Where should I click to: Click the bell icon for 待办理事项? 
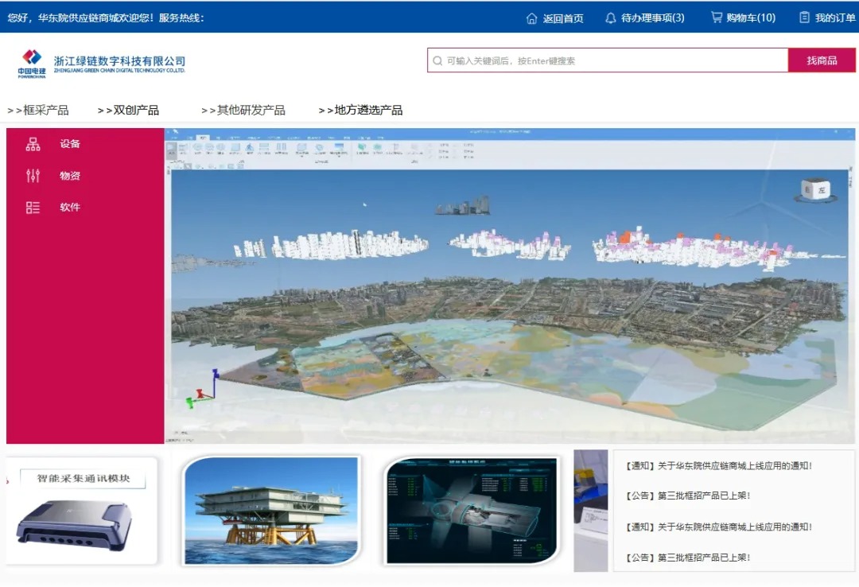tap(610, 18)
